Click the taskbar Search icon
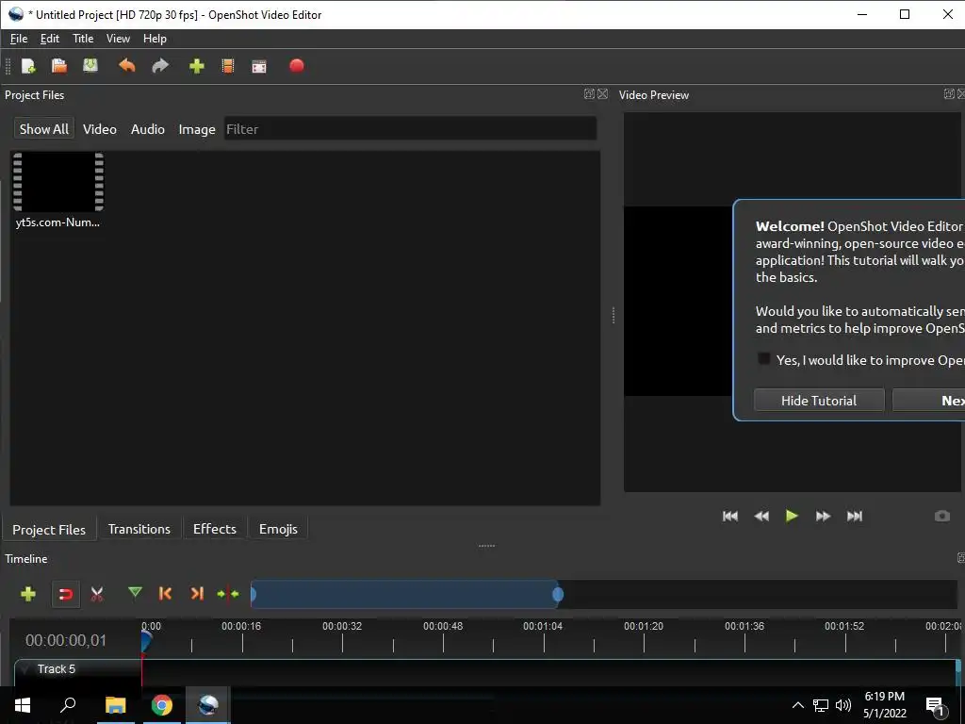The height and width of the screenshot is (724, 965). tap(68, 705)
